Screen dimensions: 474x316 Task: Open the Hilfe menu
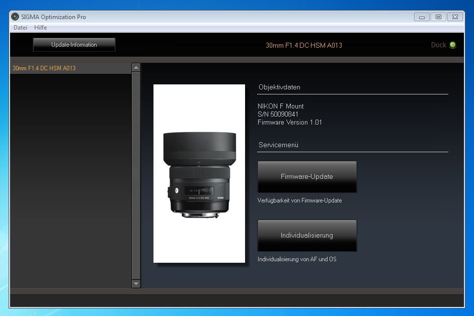tap(40, 28)
